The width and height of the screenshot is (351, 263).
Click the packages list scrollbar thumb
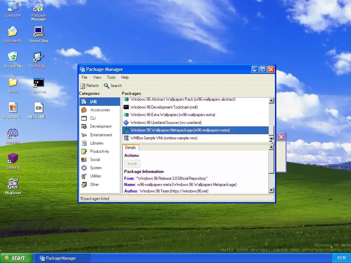(x=271, y=131)
